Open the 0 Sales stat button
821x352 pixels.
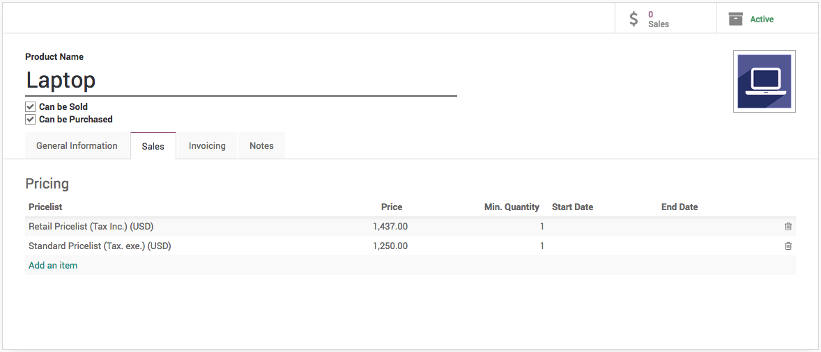[x=658, y=19]
